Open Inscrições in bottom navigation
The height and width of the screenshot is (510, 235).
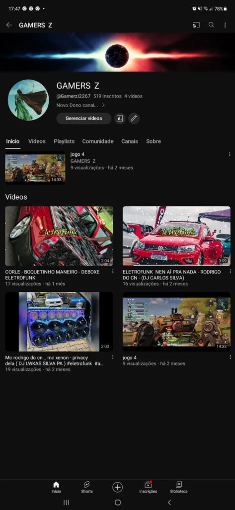tap(148, 487)
